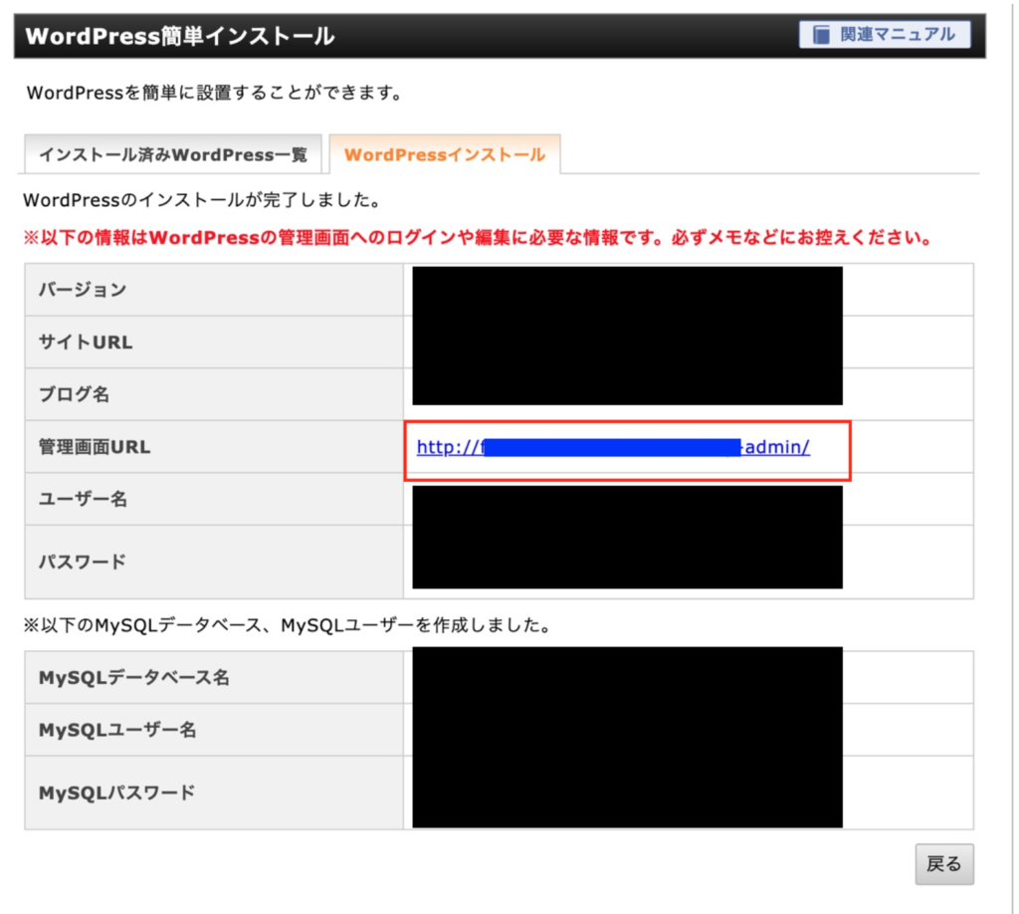The width and height of the screenshot is (1019, 914).
Task: Switch to インストール済みWordPress一覧 tab
Action: [x=173, y=154]
